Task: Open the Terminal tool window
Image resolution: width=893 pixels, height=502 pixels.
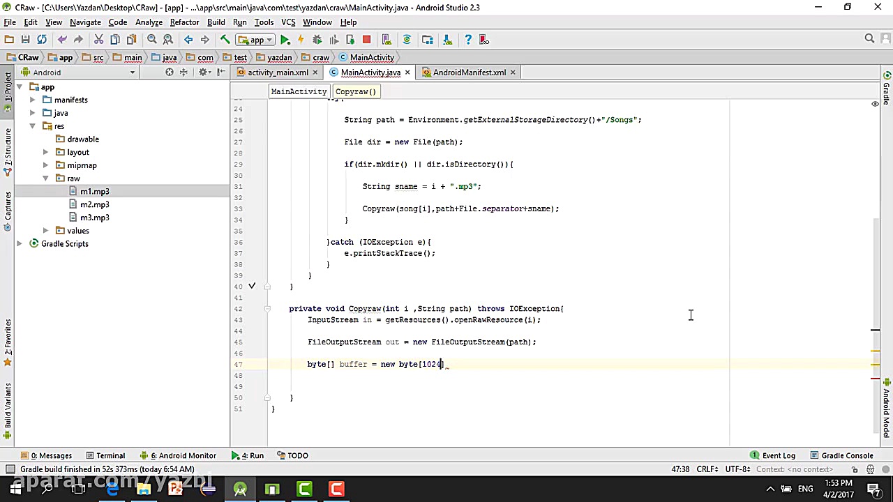Action: point(110,455)
